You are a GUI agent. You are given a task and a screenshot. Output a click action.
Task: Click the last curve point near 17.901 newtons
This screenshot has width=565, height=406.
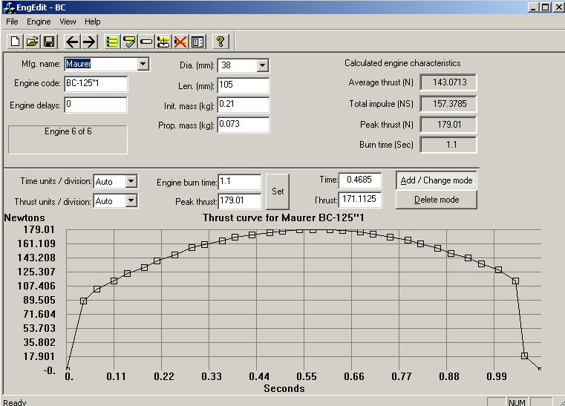coord(525,356)
